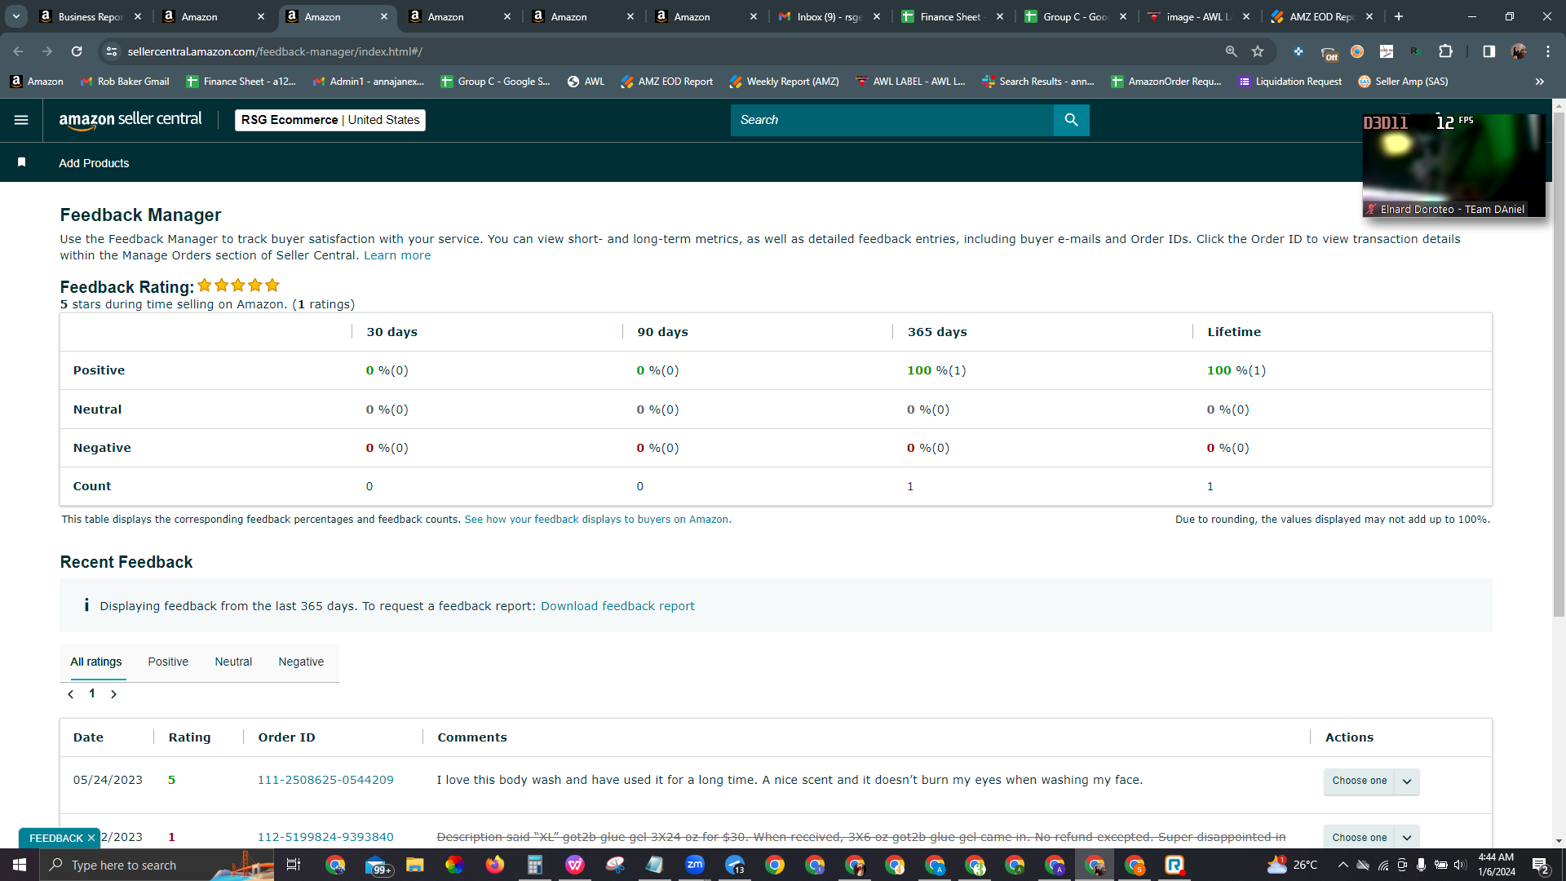
Task: Close the FEEDBACK widget with its X
Action: tap(91, 838)
